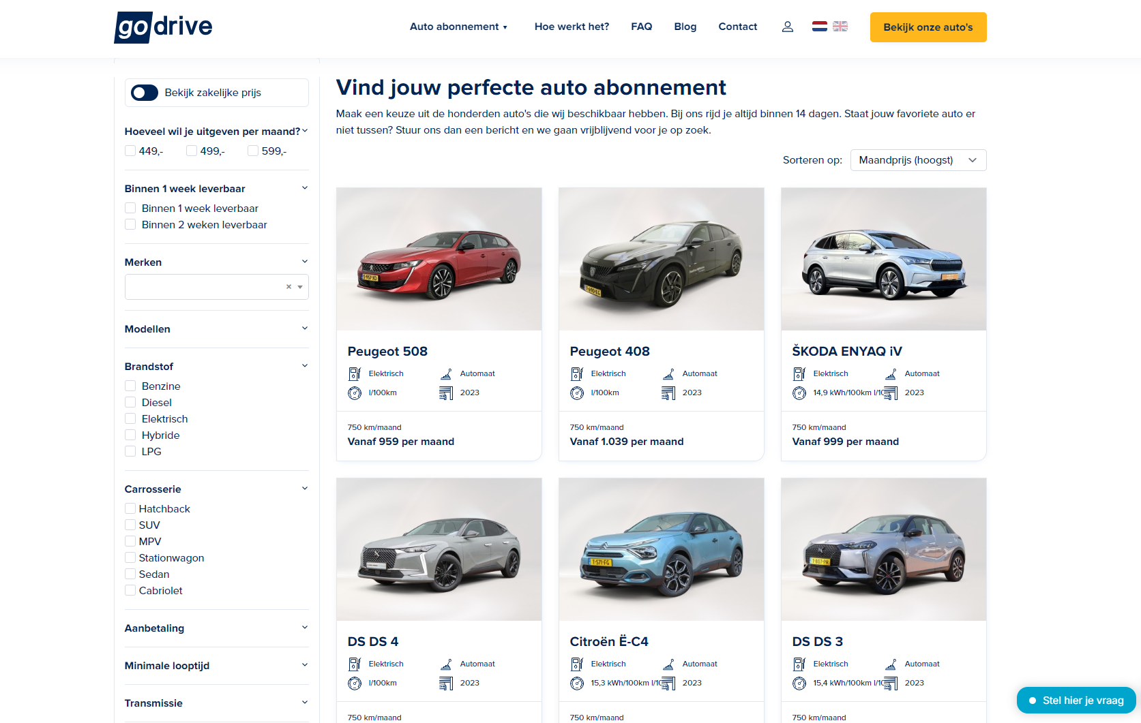View the silver ŠKODA ENYAQ photo
Viewport: 1141px width, 723px height.
pyautogui.click(x=883, y=259)
